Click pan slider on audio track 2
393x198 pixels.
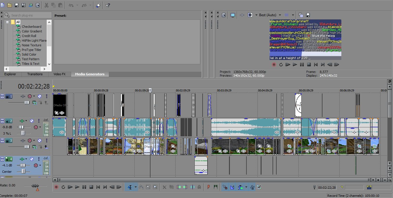click(23, 133)
